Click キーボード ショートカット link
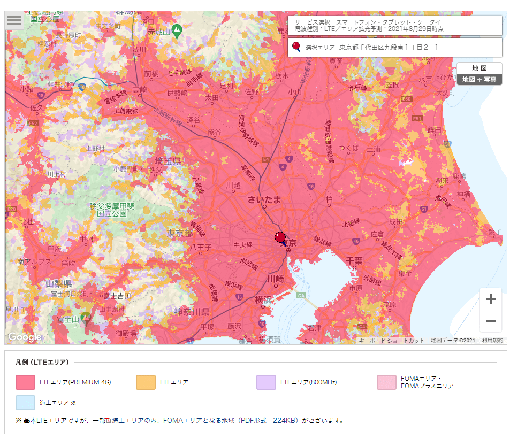This screenshot has width=510, height=439. pos(392,341)
